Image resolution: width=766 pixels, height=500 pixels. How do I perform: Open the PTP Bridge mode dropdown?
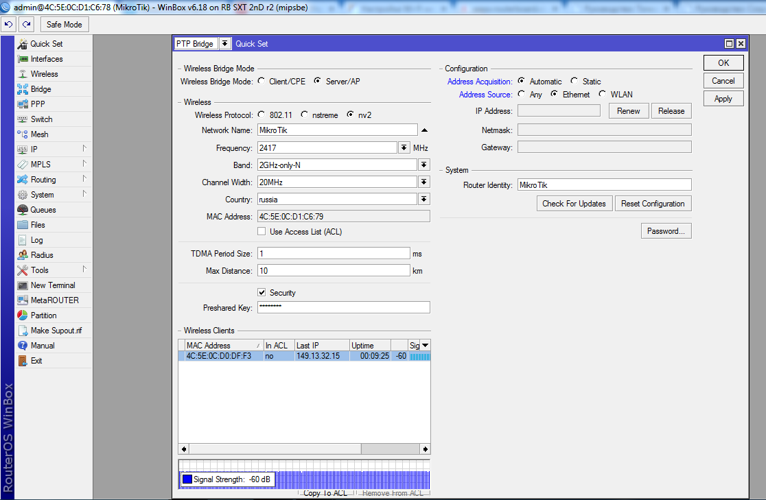click(224, 43)
